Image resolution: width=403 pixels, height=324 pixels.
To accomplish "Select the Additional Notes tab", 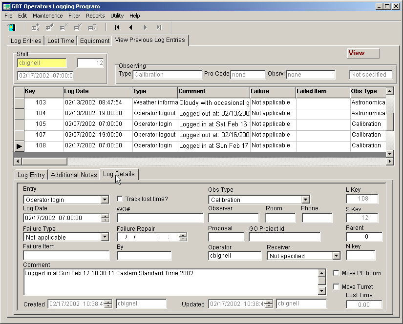I will [74, 175].
